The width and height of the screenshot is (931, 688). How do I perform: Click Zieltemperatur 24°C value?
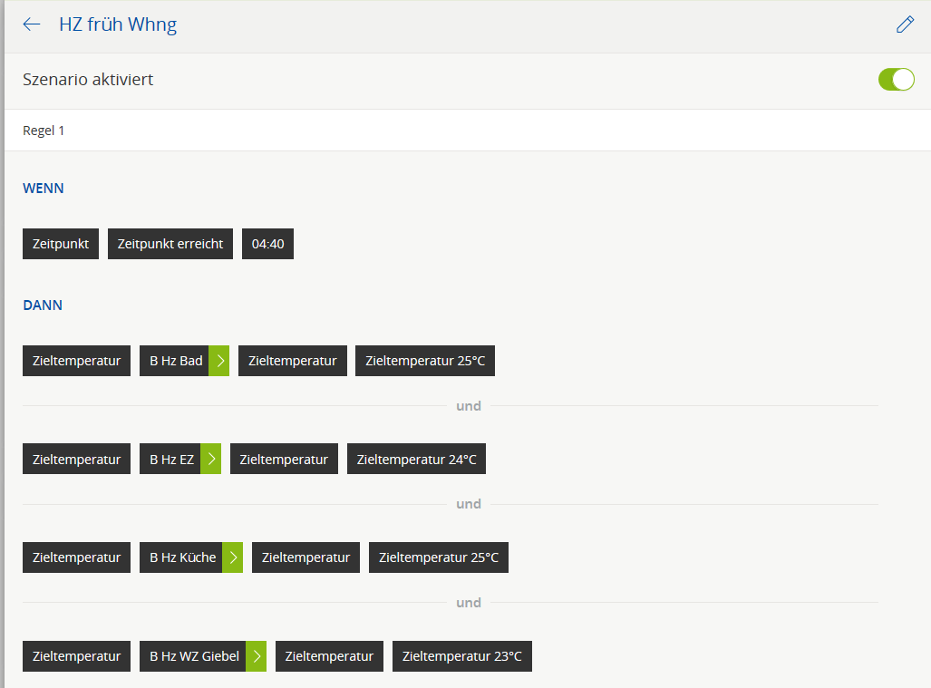coord(417,460)
